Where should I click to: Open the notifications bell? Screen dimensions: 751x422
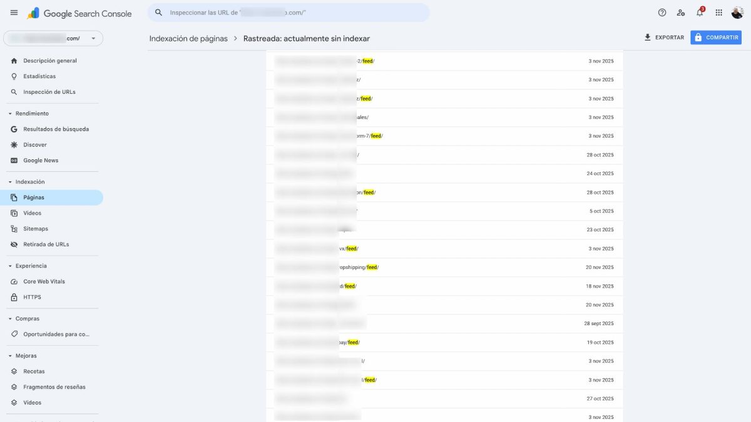tap(699, 13)
